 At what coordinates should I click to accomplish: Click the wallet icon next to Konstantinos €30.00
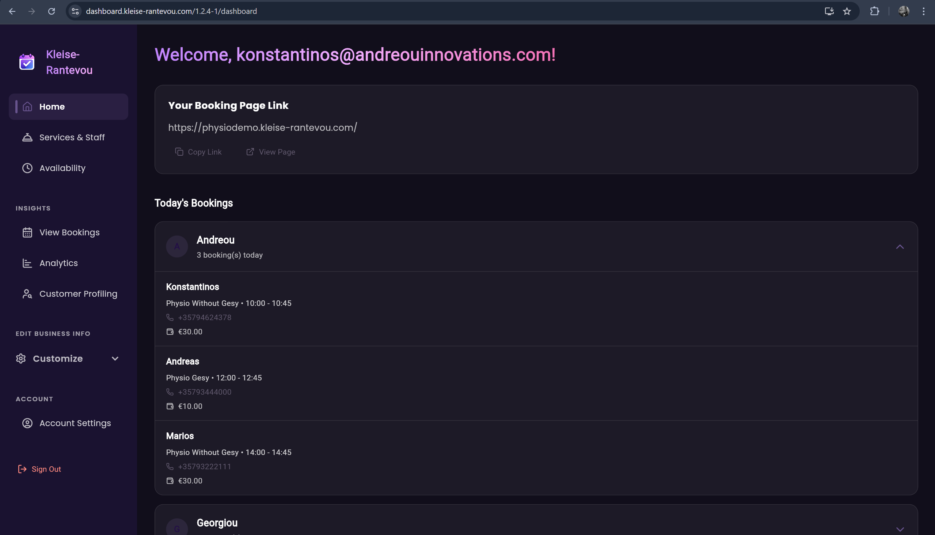170,332
